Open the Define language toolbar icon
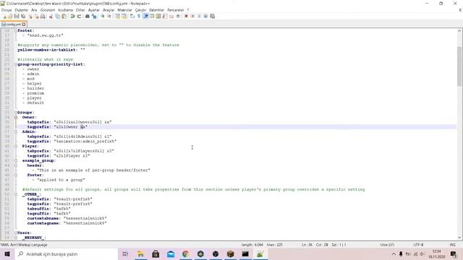 (x=152, y=16)
